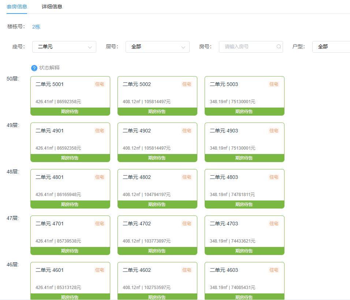Open the 详细信息 tab

(x=52, y=7)
